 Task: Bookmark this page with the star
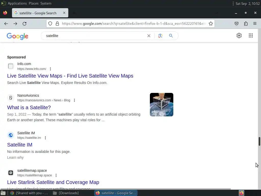[x=211, y=23]
